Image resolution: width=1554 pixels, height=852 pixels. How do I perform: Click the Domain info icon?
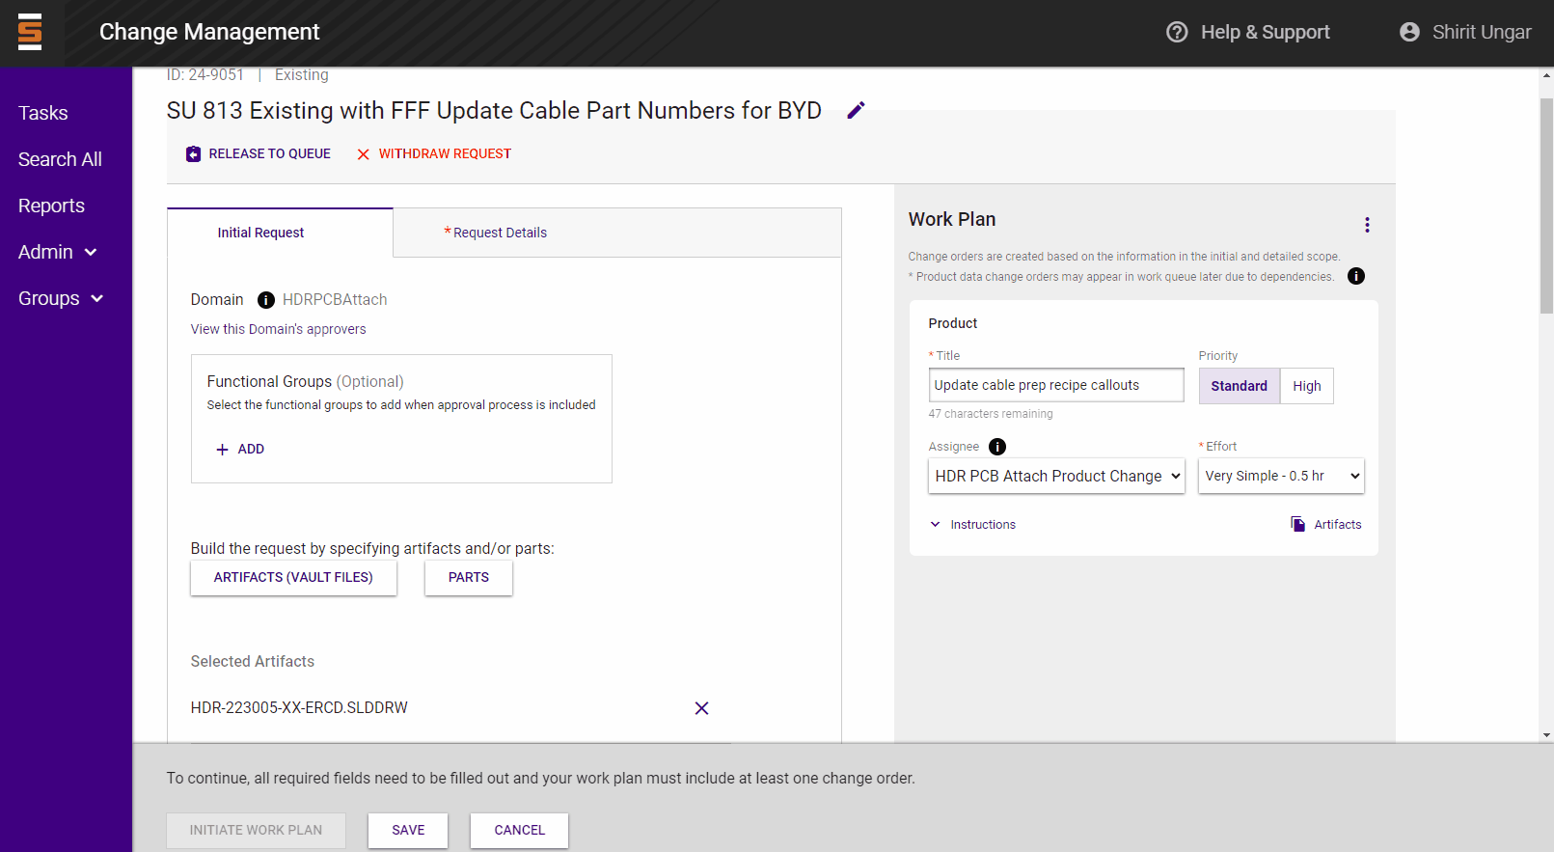click(266, 300)
